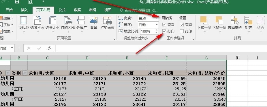Toggle 网格线 打印 gridlines print checkbox
The height and width of the screenshot is (107, 267).
164,31
